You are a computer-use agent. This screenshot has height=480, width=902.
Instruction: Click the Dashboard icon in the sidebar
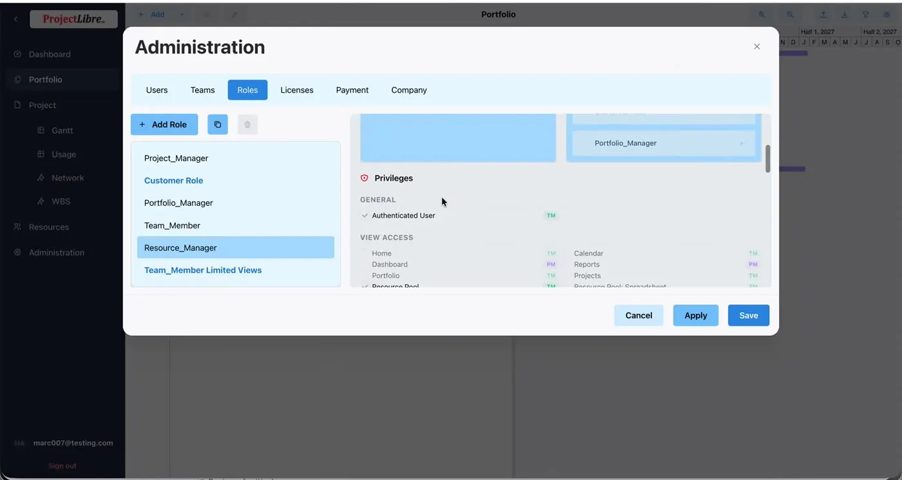pos(17,54)
